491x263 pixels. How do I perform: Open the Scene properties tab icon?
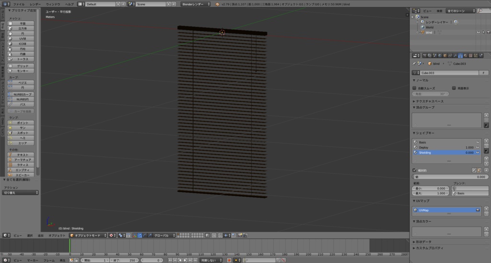point(435,56)
